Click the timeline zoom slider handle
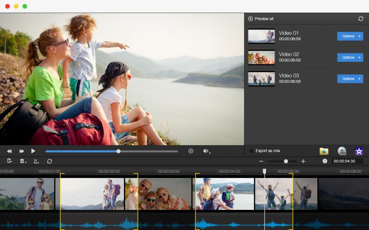 pos(286,161)
